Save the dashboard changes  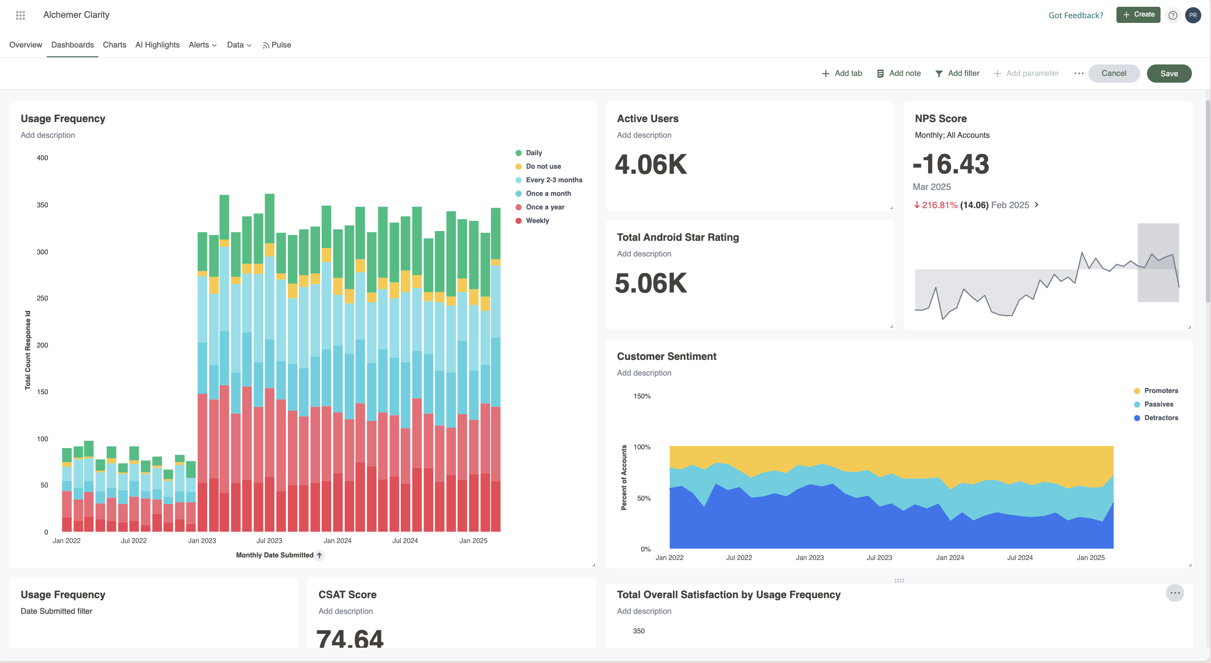[1169, 73]
